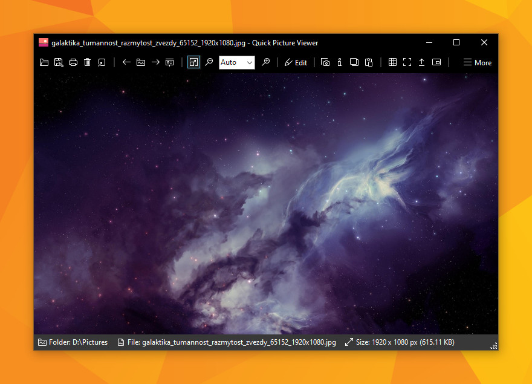532x384 pixels.
Task: Click the File name status bar entry
Action: pyautogui.click(x=227, y=342)
